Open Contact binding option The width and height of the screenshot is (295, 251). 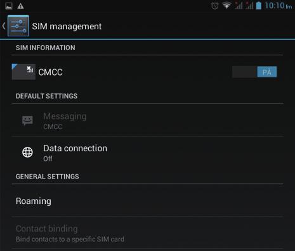(x=147, y=233)
